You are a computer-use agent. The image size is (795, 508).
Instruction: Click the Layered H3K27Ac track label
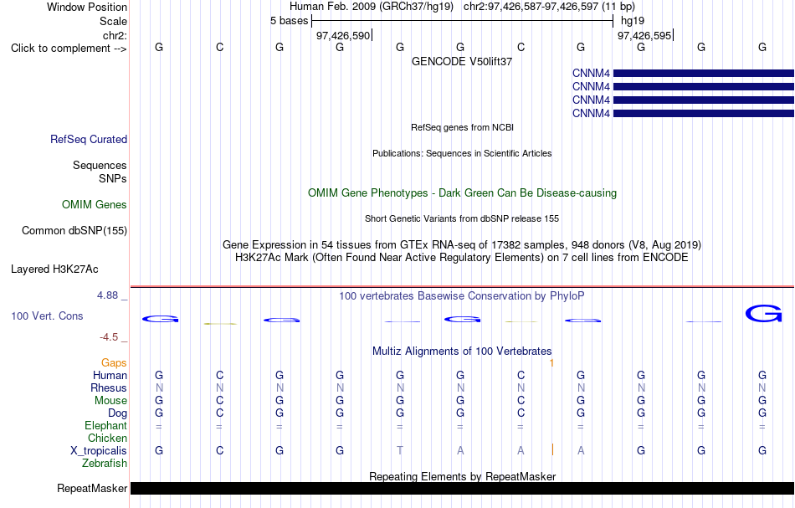[x=54, y=269]
